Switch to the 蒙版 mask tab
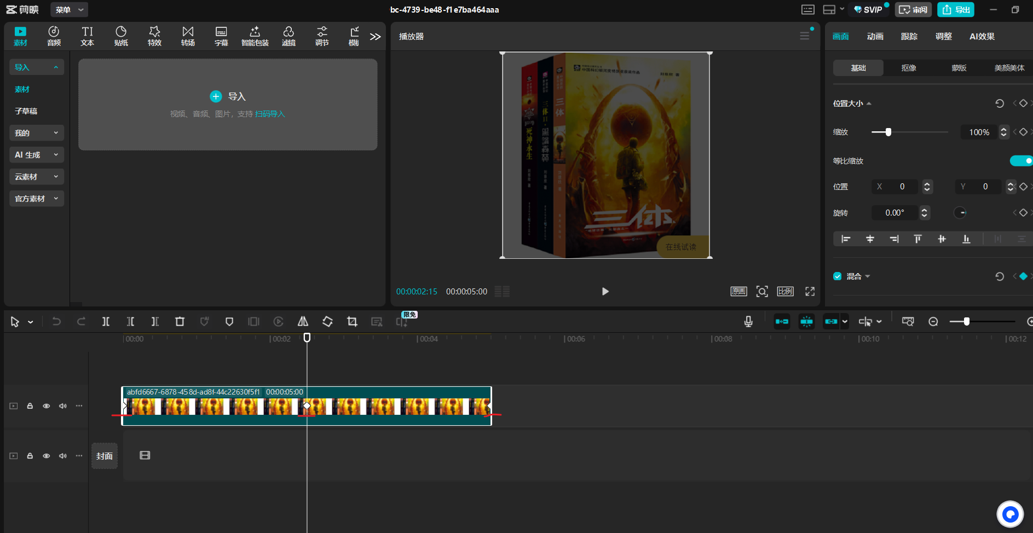This screenshot has height=533, width=1033. tap(959, 68)
